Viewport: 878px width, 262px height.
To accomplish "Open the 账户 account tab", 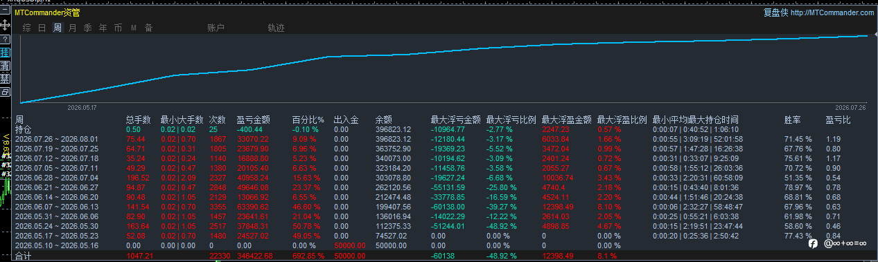I will tap(216, 28).
